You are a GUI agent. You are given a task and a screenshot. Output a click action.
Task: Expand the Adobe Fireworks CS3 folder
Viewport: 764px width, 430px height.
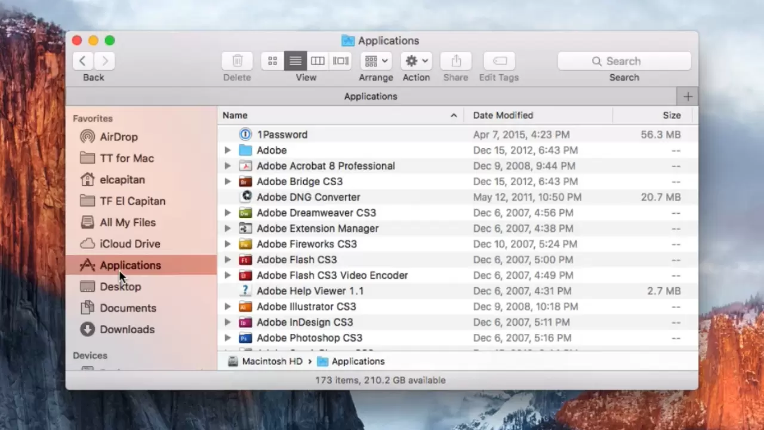227,244
